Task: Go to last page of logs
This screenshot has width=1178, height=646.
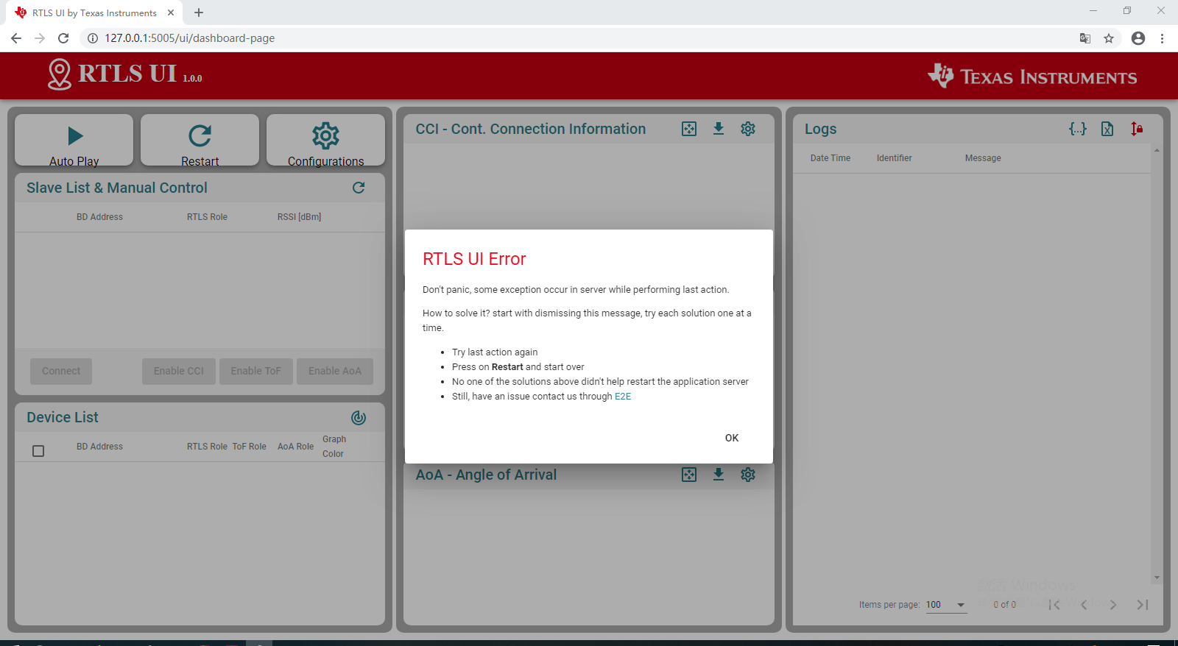Action: [1143, 605]
